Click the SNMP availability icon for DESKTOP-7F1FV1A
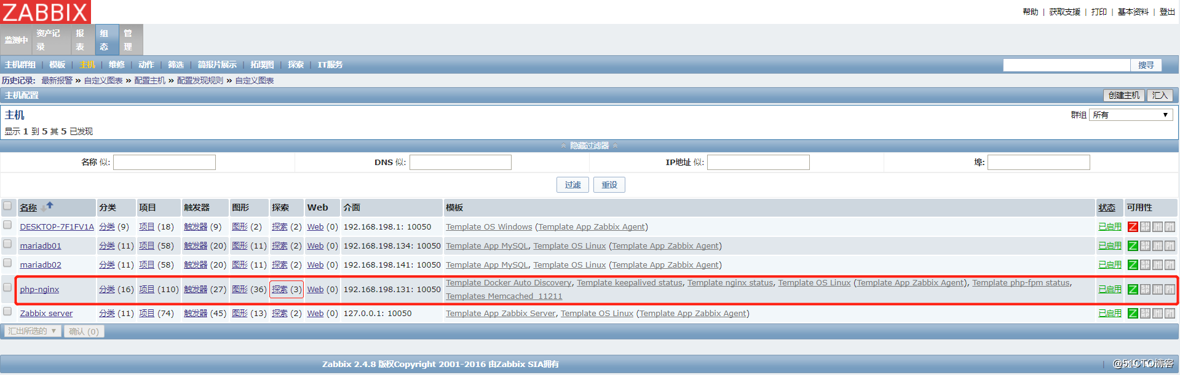The image size is (1180, 375). tap(1145, 227)
